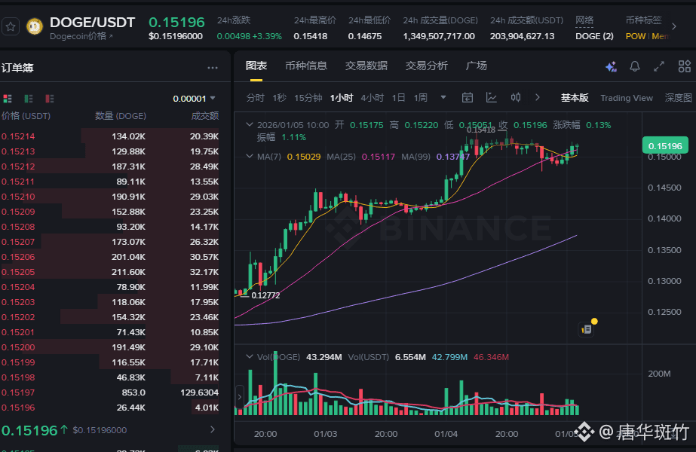The width and height of the screenshot is (696, 452).
Task: Click the POW coin tag
Action: [x=635, y=36]
